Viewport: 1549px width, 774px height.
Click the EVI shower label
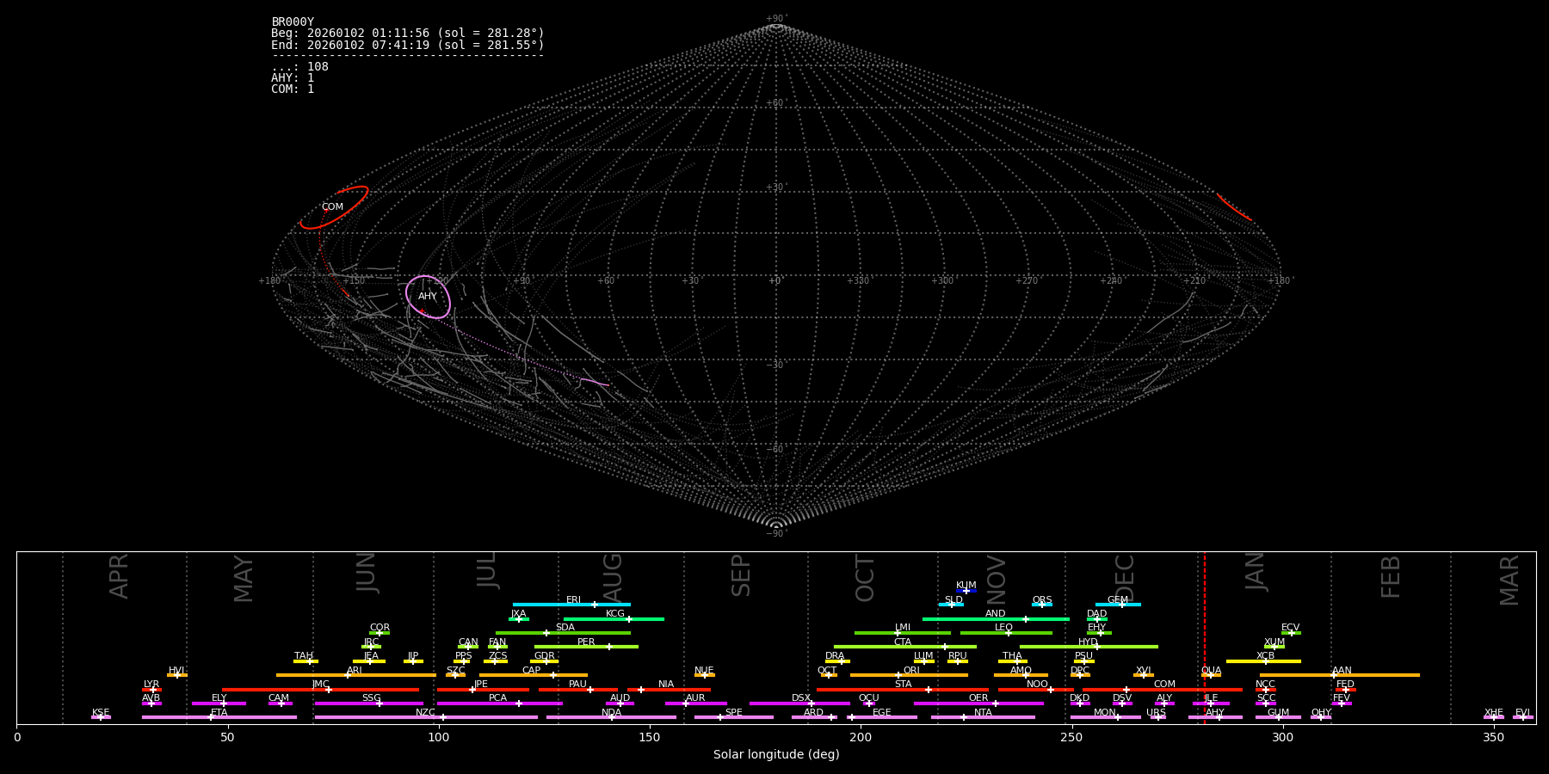(x=1522, y=713)
